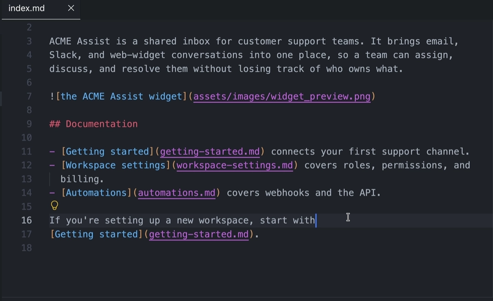Click line number 9 in gutter
Image resolution: width=493 pixels, height=301 pixels.
pos(29,124)
